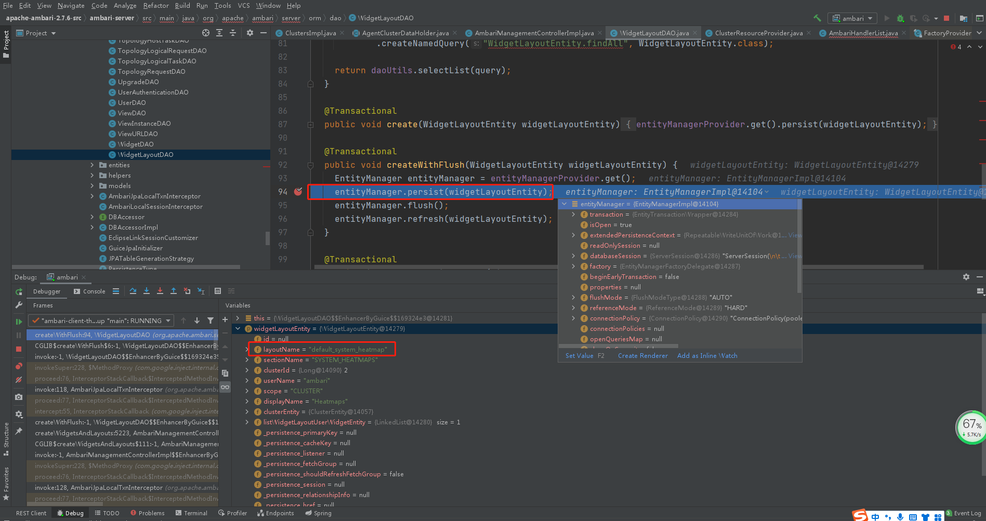The image size is (986, 521).
Task: Click the Force Step Into red arrow icon
Action: coord(160,291)
